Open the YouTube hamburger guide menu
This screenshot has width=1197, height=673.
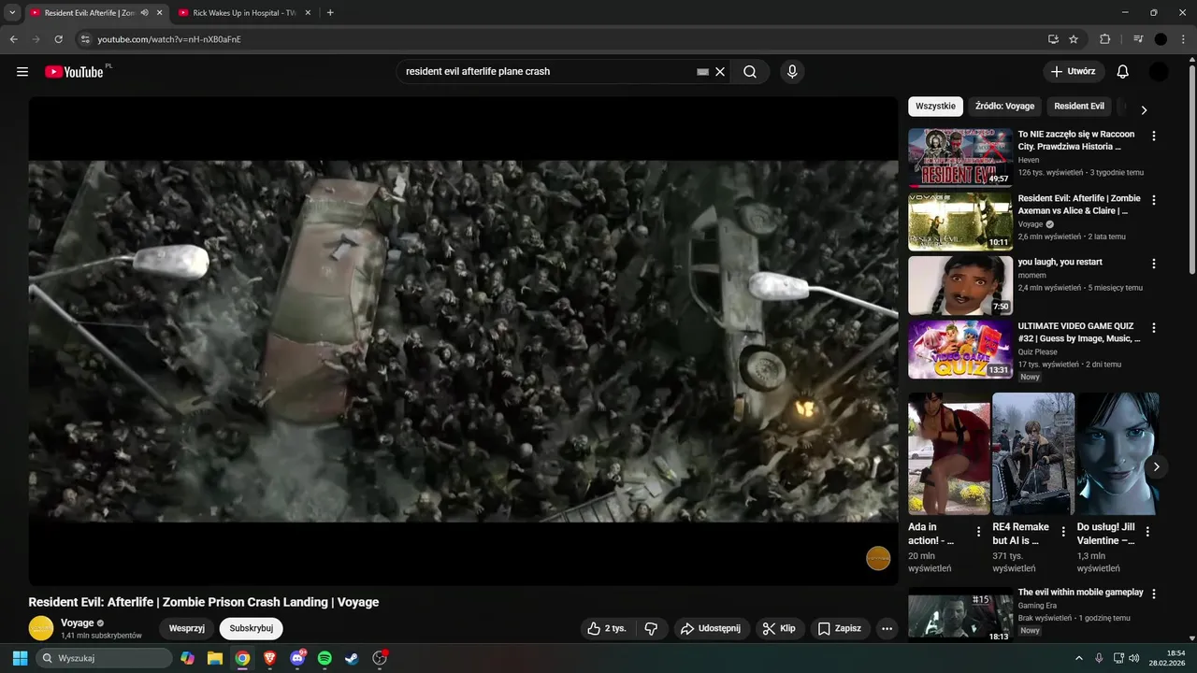tap(22, 72)
